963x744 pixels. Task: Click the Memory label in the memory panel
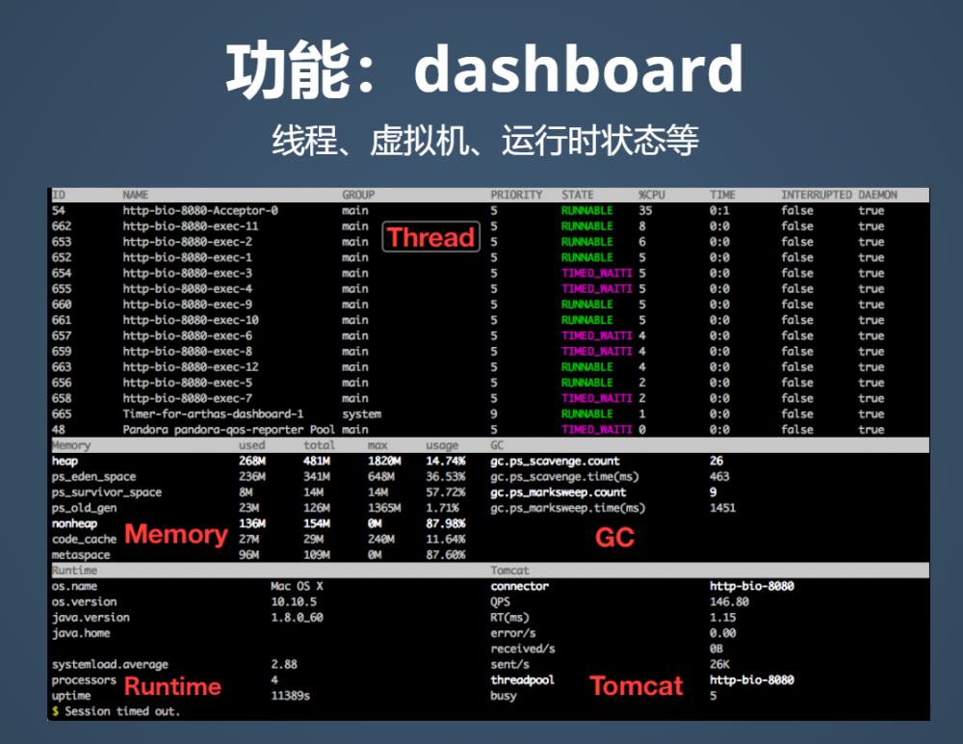[175, 535]
